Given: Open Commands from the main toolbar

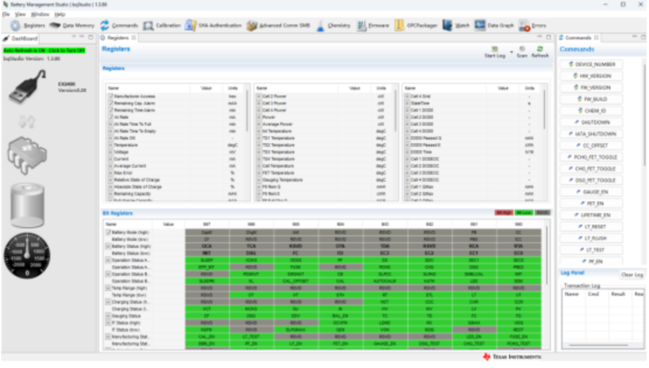Looking at the screenshot, I should click(119, 26).
